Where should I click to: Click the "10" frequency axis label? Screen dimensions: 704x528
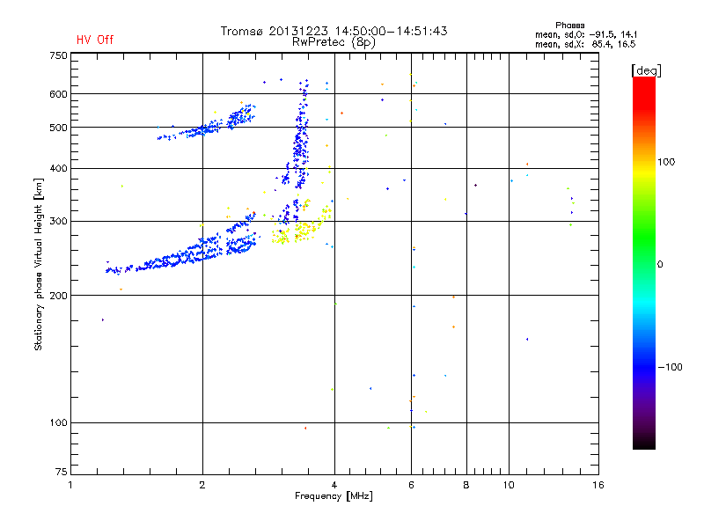(509, 485)
